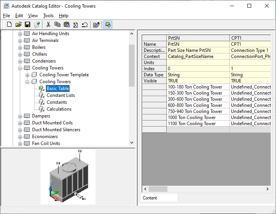Collapse the Cooling Towers chapter node
This screenshot has height=214, width=276.
coord(20,68)
